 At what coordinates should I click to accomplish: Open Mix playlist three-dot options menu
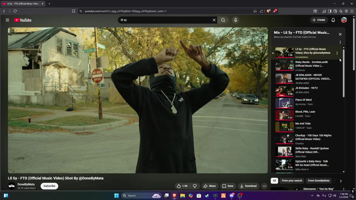coord(340,42)
